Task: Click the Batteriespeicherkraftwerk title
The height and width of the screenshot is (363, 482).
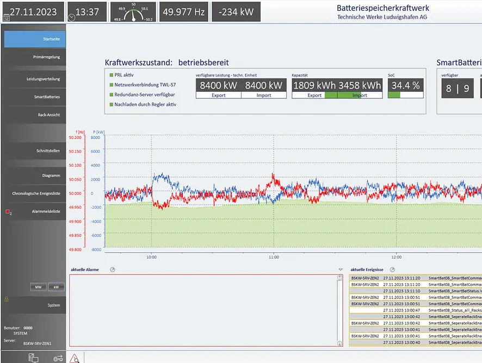Action: click(x=382, y=8)
